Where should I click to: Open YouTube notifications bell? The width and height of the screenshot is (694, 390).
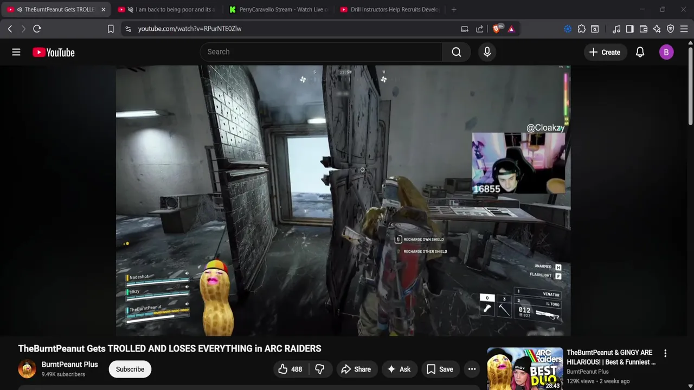click(x=640, y=52)
